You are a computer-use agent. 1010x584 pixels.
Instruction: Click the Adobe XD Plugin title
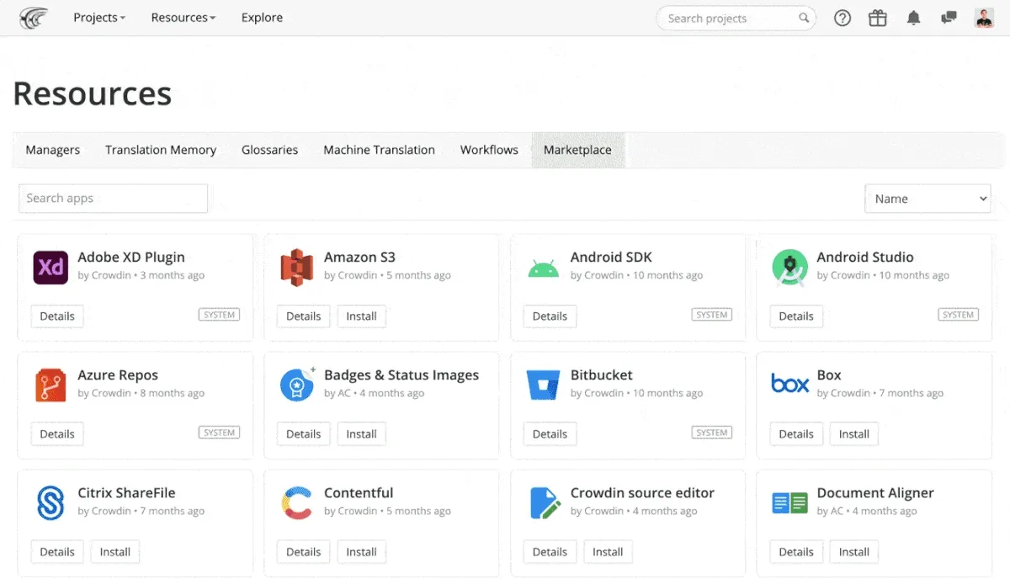131,257
